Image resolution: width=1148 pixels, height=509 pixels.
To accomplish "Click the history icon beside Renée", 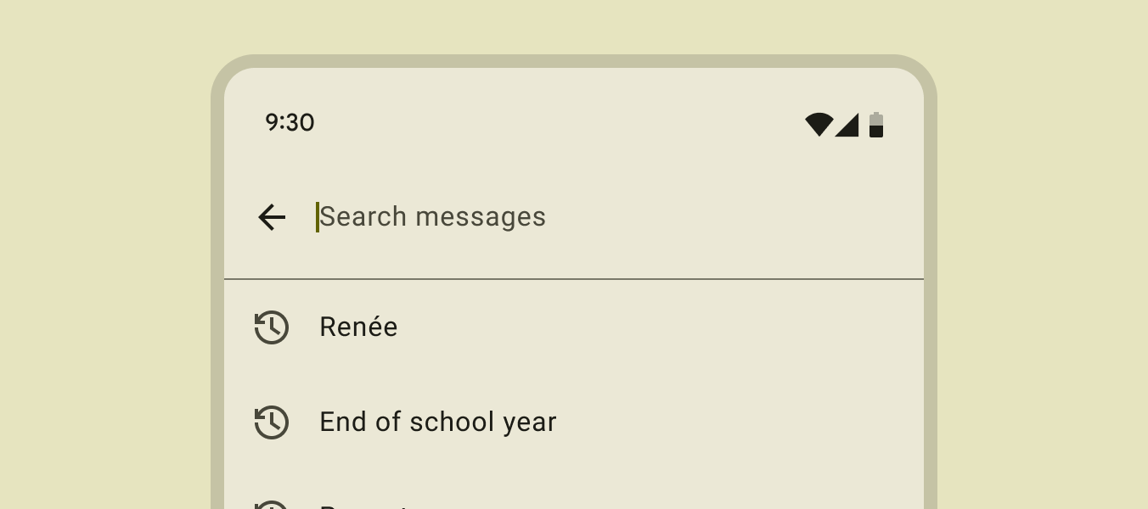I will click(x=272, y=327).
